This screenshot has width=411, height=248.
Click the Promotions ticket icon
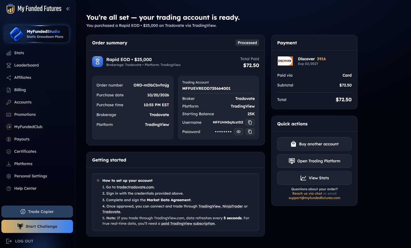(x=9, y=115)
